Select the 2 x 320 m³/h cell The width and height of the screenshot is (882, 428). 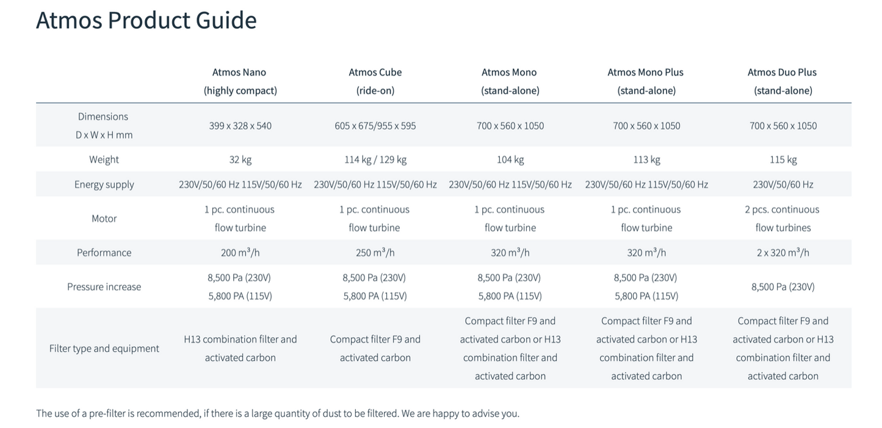(783, 252)
